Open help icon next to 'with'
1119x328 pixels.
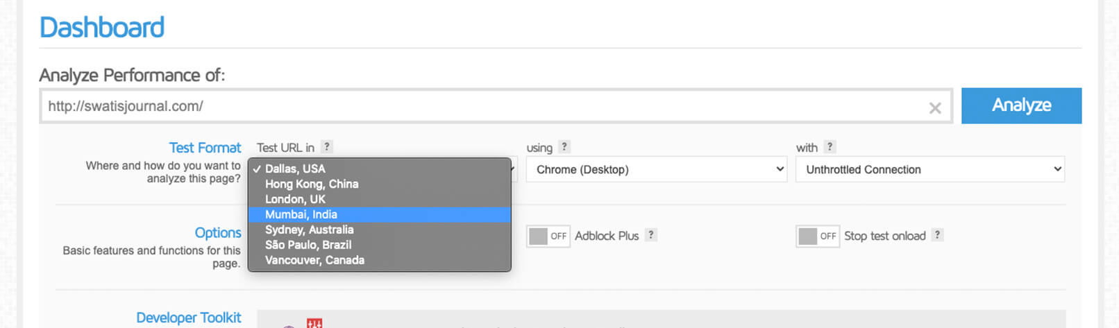click(830, 147)
